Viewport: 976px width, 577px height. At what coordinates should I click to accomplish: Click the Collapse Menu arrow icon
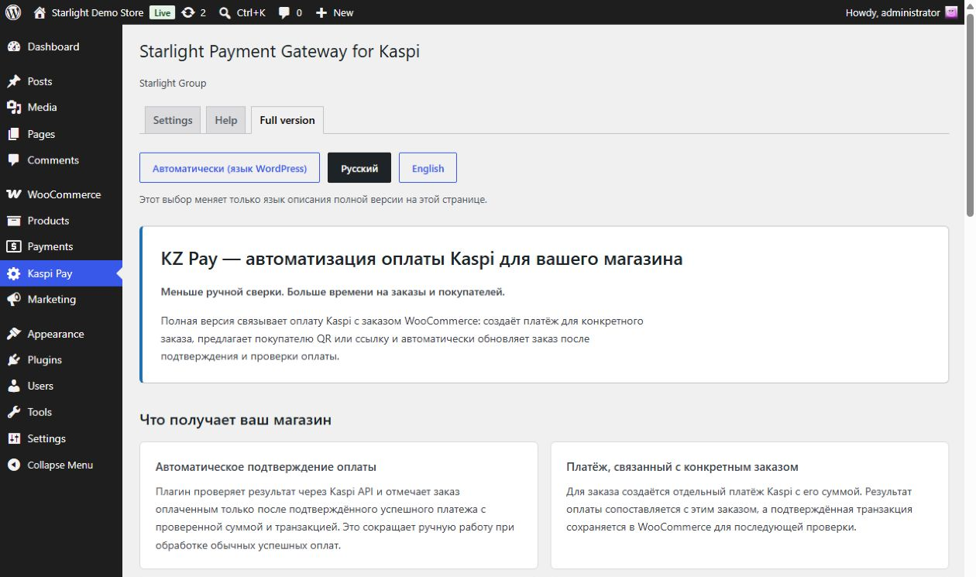(13, 465)
